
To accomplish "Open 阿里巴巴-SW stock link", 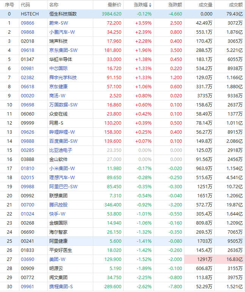I will (x=63, y=187).
